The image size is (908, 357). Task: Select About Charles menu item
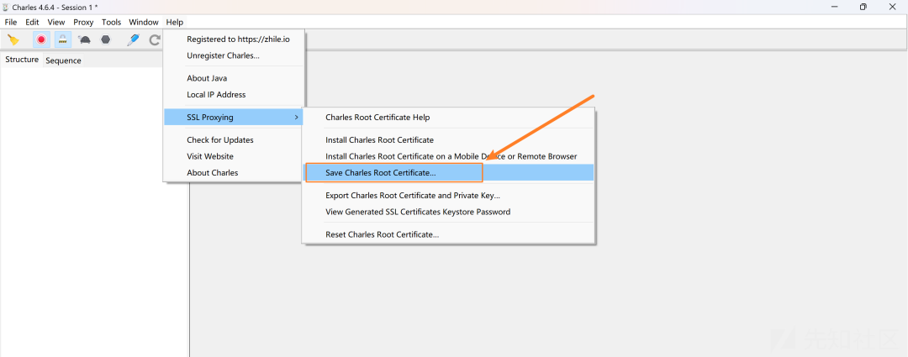click(234, 172)
